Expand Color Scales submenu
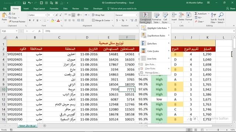Viewport: 236px width, 132px height. point(155,51)
